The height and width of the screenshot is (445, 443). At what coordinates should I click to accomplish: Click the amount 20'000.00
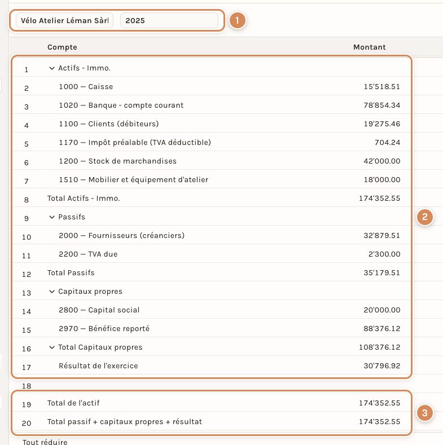pos(382,310)
